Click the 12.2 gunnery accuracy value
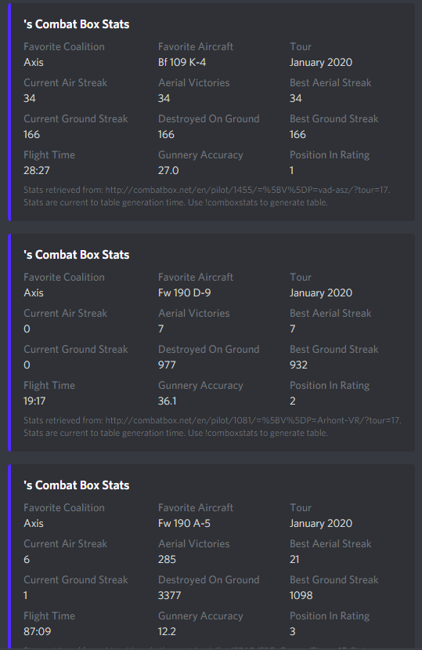Screen dimensions: 422x650 point(167,632)
